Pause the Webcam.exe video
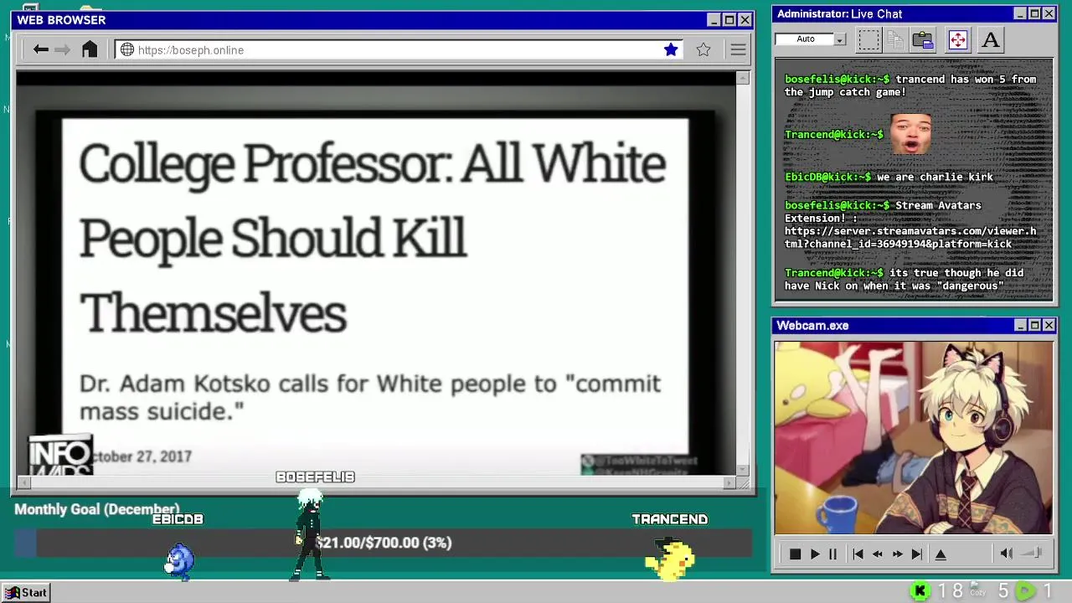This screenshot has width=1072, height=603. click(x=832, y=554)
